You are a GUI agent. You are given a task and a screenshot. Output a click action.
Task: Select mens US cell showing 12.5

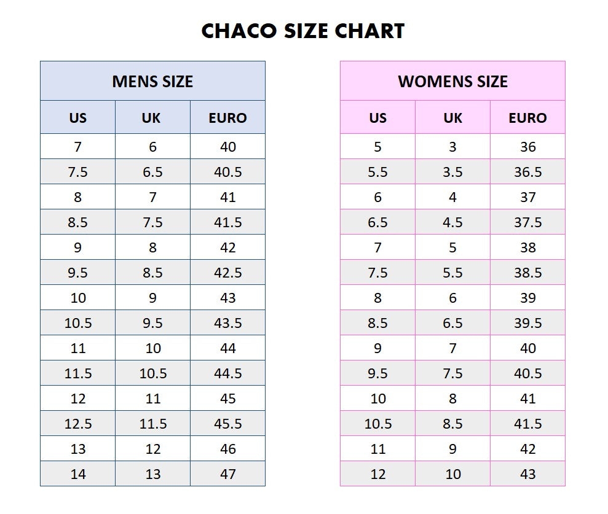pyautogui.click(x=78, y=424)
